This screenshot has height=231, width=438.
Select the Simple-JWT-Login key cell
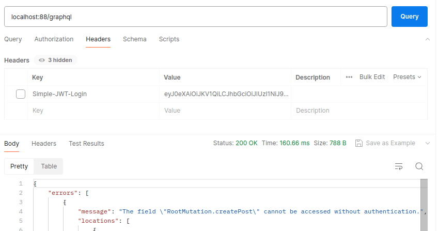pyautogui.click(x=93, y=94)
